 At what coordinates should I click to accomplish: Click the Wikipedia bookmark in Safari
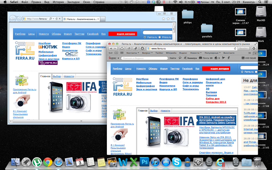point(171,53)
